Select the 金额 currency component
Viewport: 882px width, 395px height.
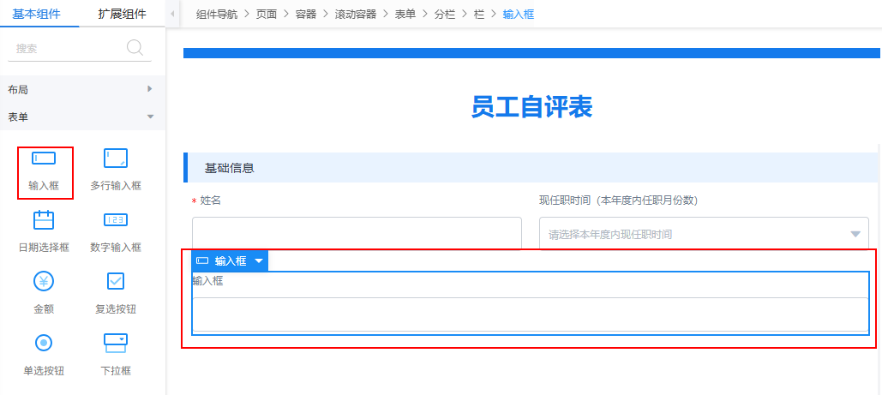44,292
